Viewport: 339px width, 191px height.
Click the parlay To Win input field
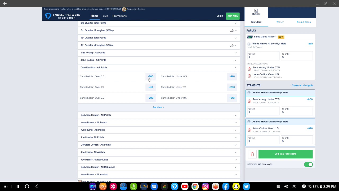pyautogui.click(x=297, y=56)
